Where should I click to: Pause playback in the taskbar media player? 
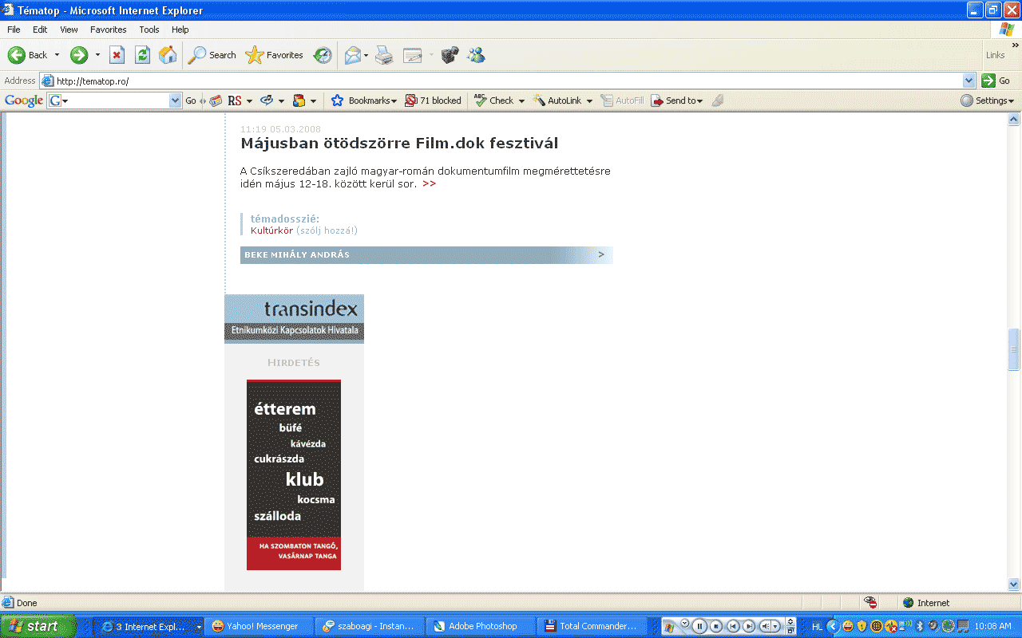(699, 626)
